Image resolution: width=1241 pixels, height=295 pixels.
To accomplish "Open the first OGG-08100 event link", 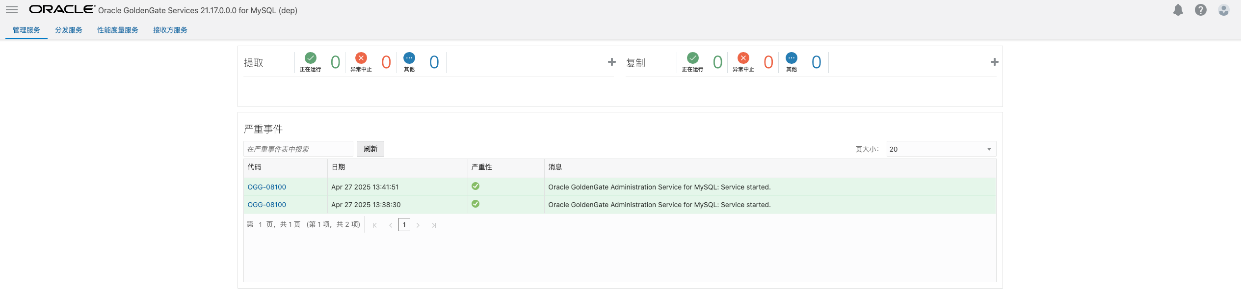I will pos(267,187).
